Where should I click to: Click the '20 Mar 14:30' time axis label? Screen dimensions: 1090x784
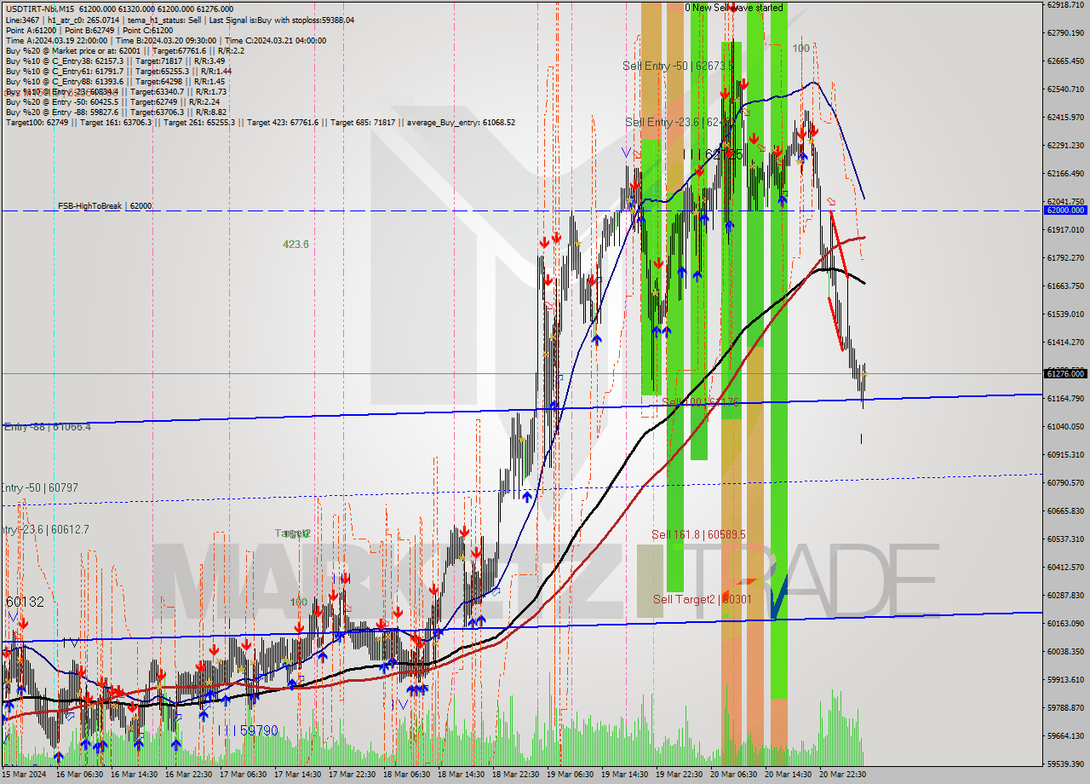(788, 775)
